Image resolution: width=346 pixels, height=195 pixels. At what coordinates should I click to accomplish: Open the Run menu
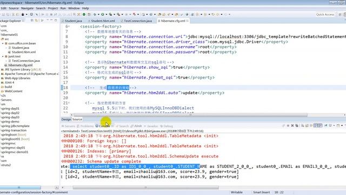coord(63,8)
